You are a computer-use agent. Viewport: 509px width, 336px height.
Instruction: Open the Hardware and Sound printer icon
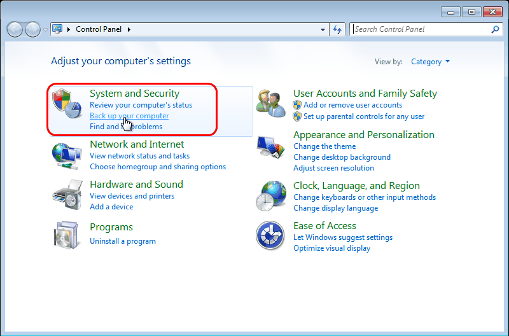67,195
